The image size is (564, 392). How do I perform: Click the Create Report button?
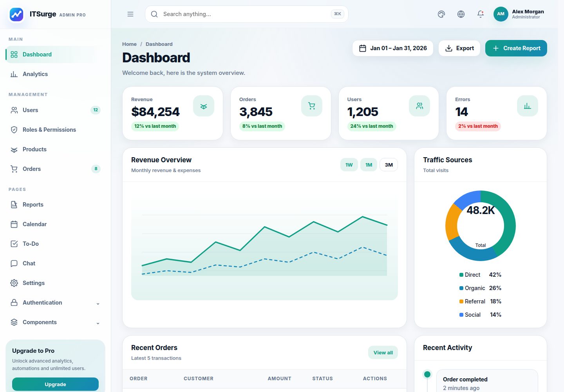coord(516,48)
